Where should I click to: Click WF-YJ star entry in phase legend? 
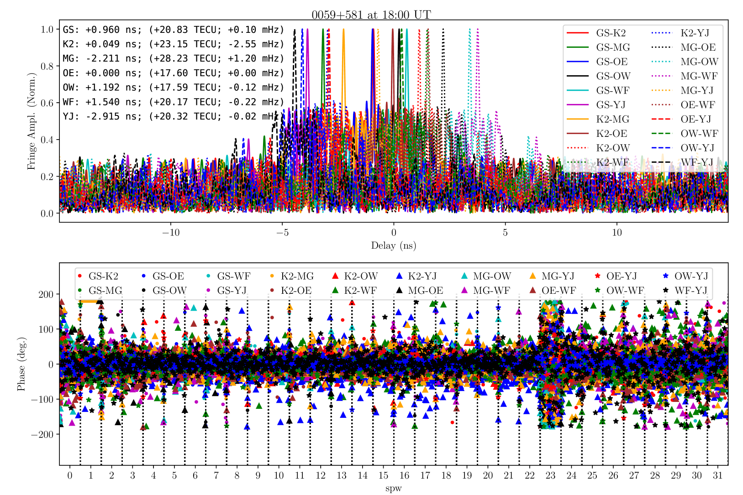(x=685, y=290)
